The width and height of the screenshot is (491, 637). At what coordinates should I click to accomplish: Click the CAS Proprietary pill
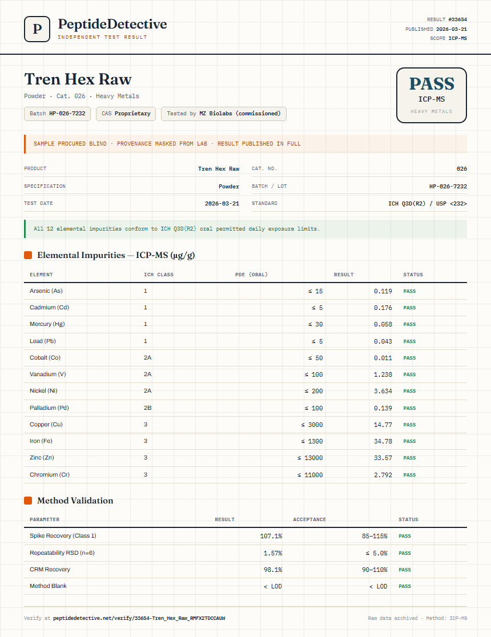coord(126,114)
